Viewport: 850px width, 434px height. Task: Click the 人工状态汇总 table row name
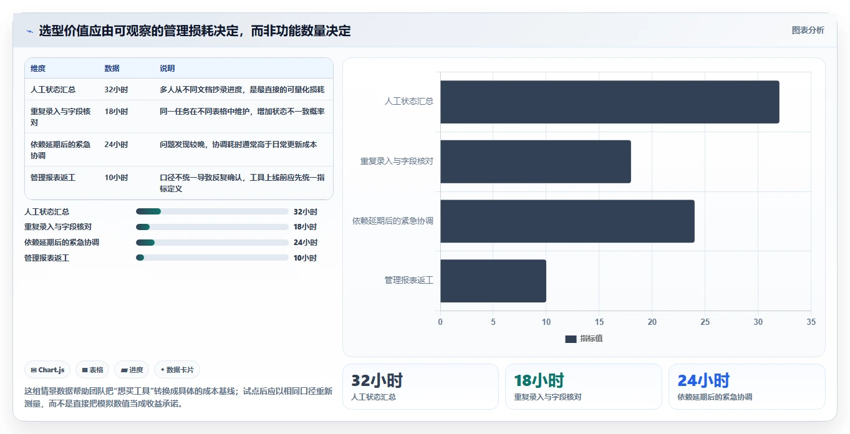click(53, 90)
